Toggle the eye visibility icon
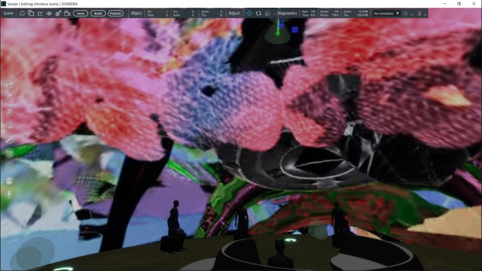The image size is (482, 271). (x=49, y=13)
